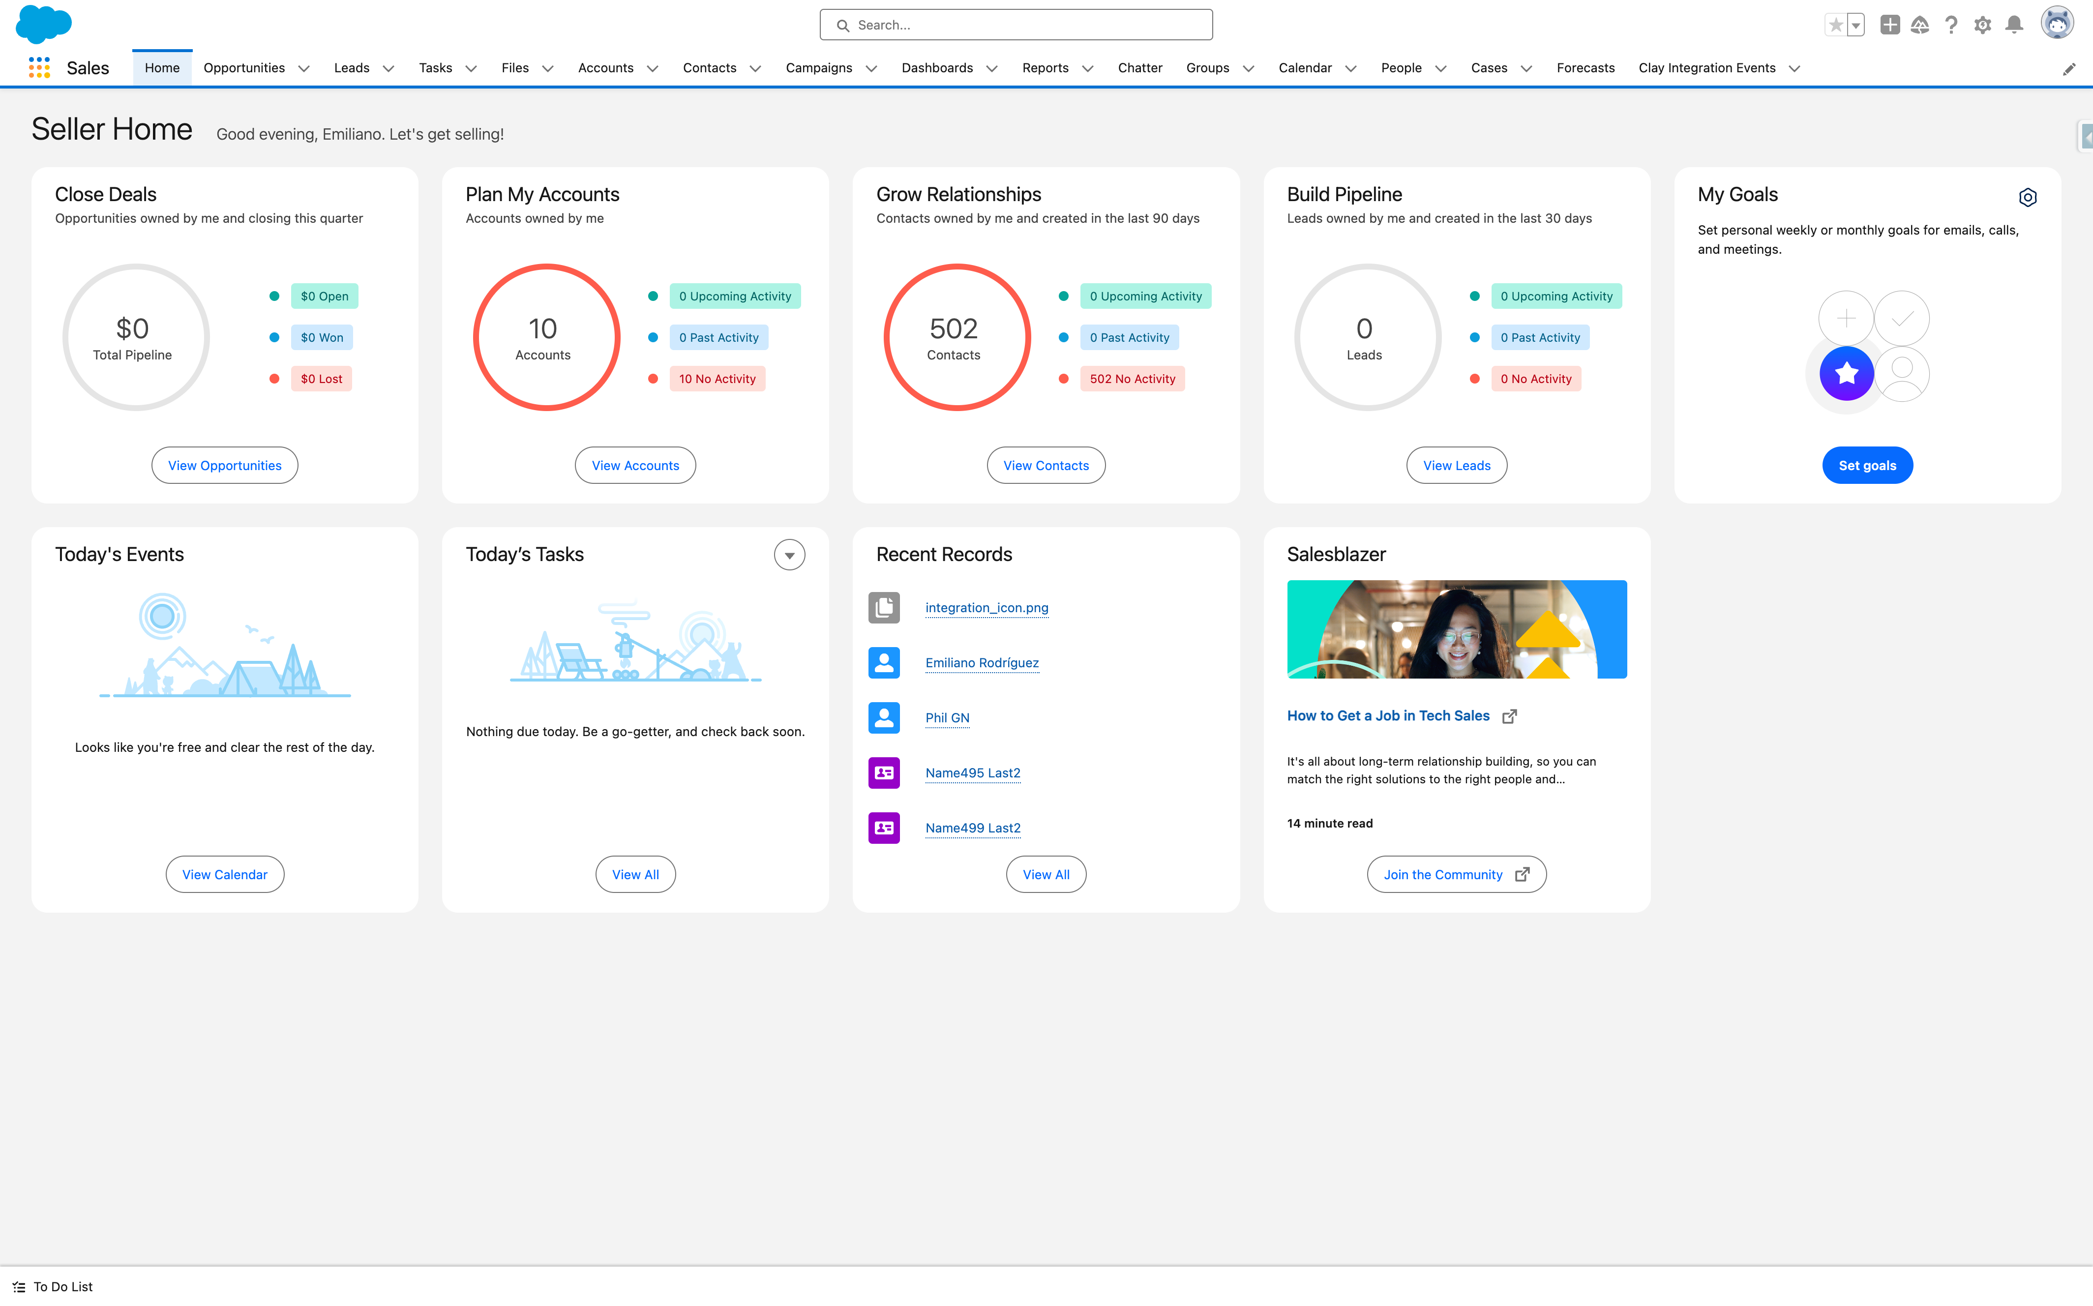Open the user profile avatar
This screenshot has width=2093, height=1306.
coord(2058,23)
